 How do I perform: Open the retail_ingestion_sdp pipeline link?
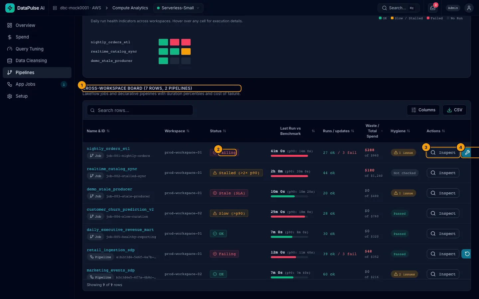coord(111,250)
